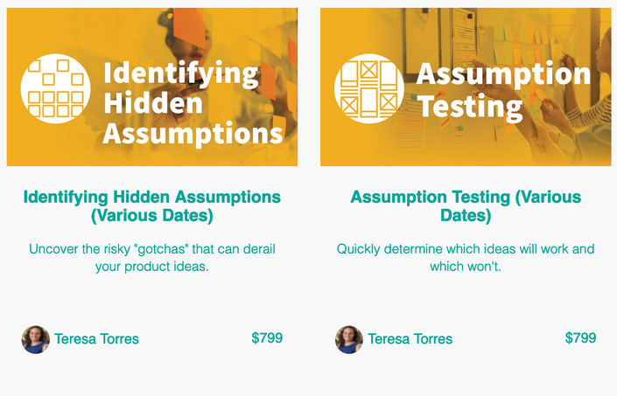Click the $799 price on Assumption Testing card
Image resolution: width=617 pixels, height=396 pixels.
pos(581,337)
